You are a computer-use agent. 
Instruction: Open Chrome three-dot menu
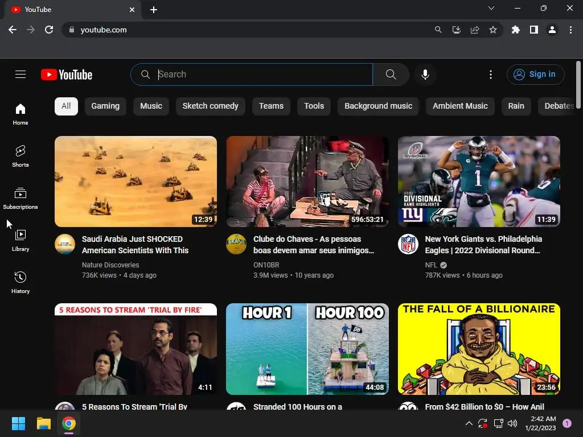[x=570, y=30]
